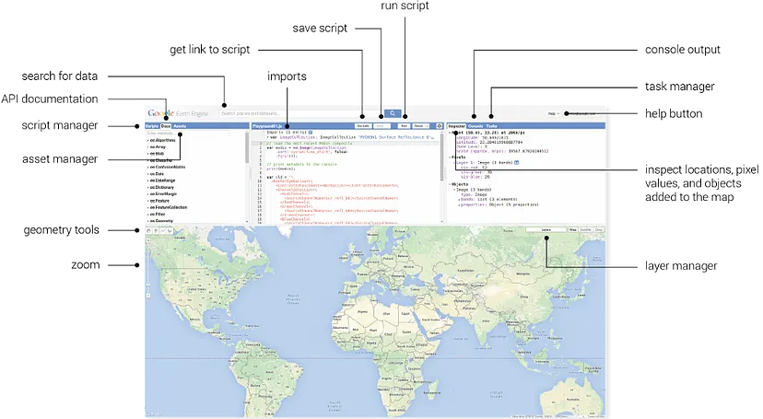Expand the ee.Geometry docs entry
Image resolution: width=763 pixels, height=419 pixels.
click(160, 221)
